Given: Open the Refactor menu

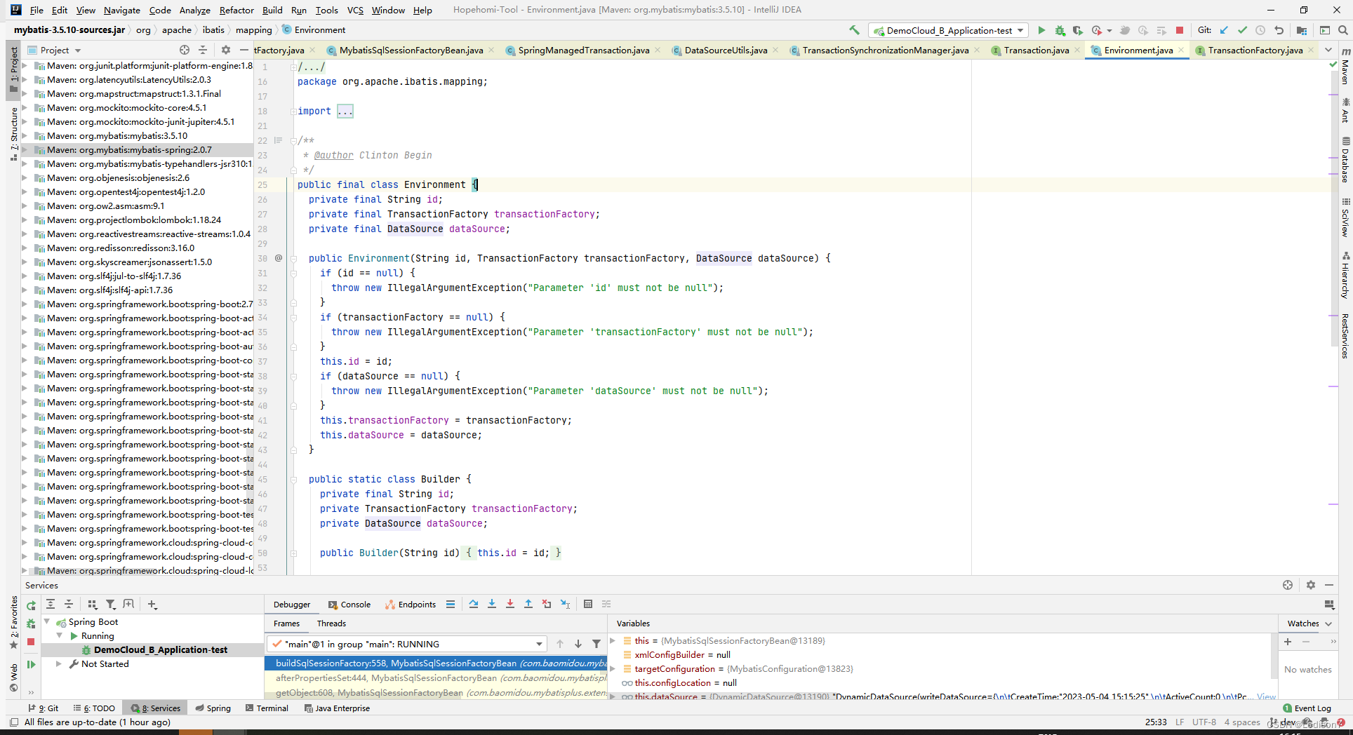Looking at the screenshot, I should (236, 10).
